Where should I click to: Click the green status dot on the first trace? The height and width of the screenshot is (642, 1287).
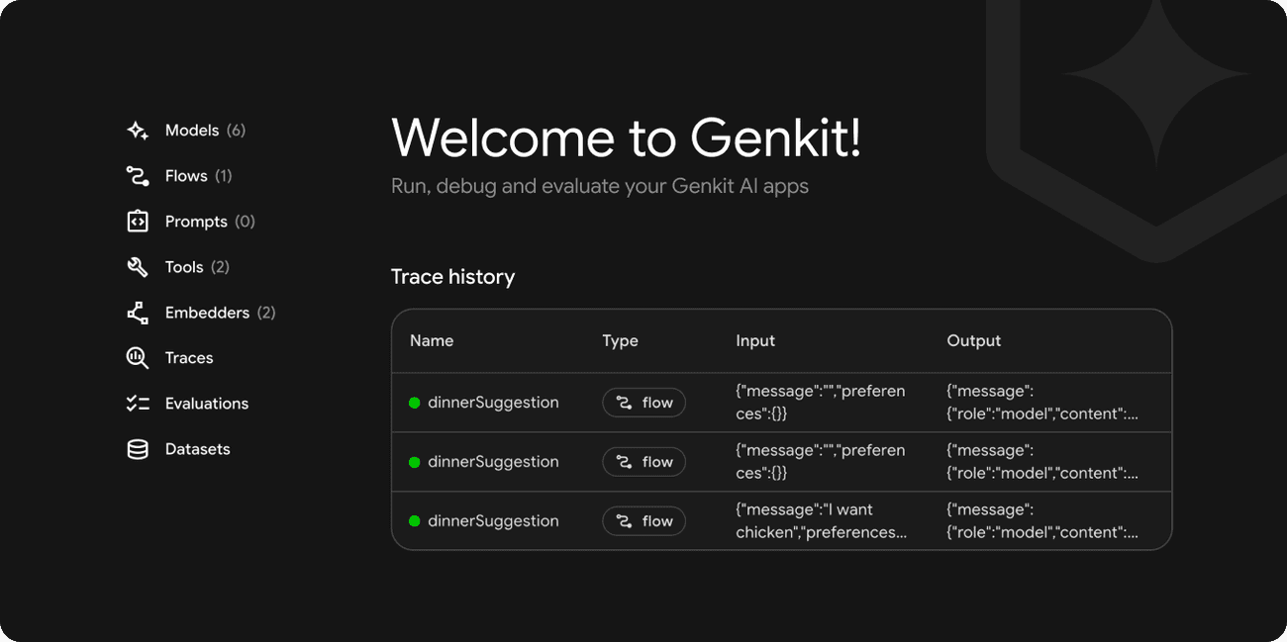point(414,403)
